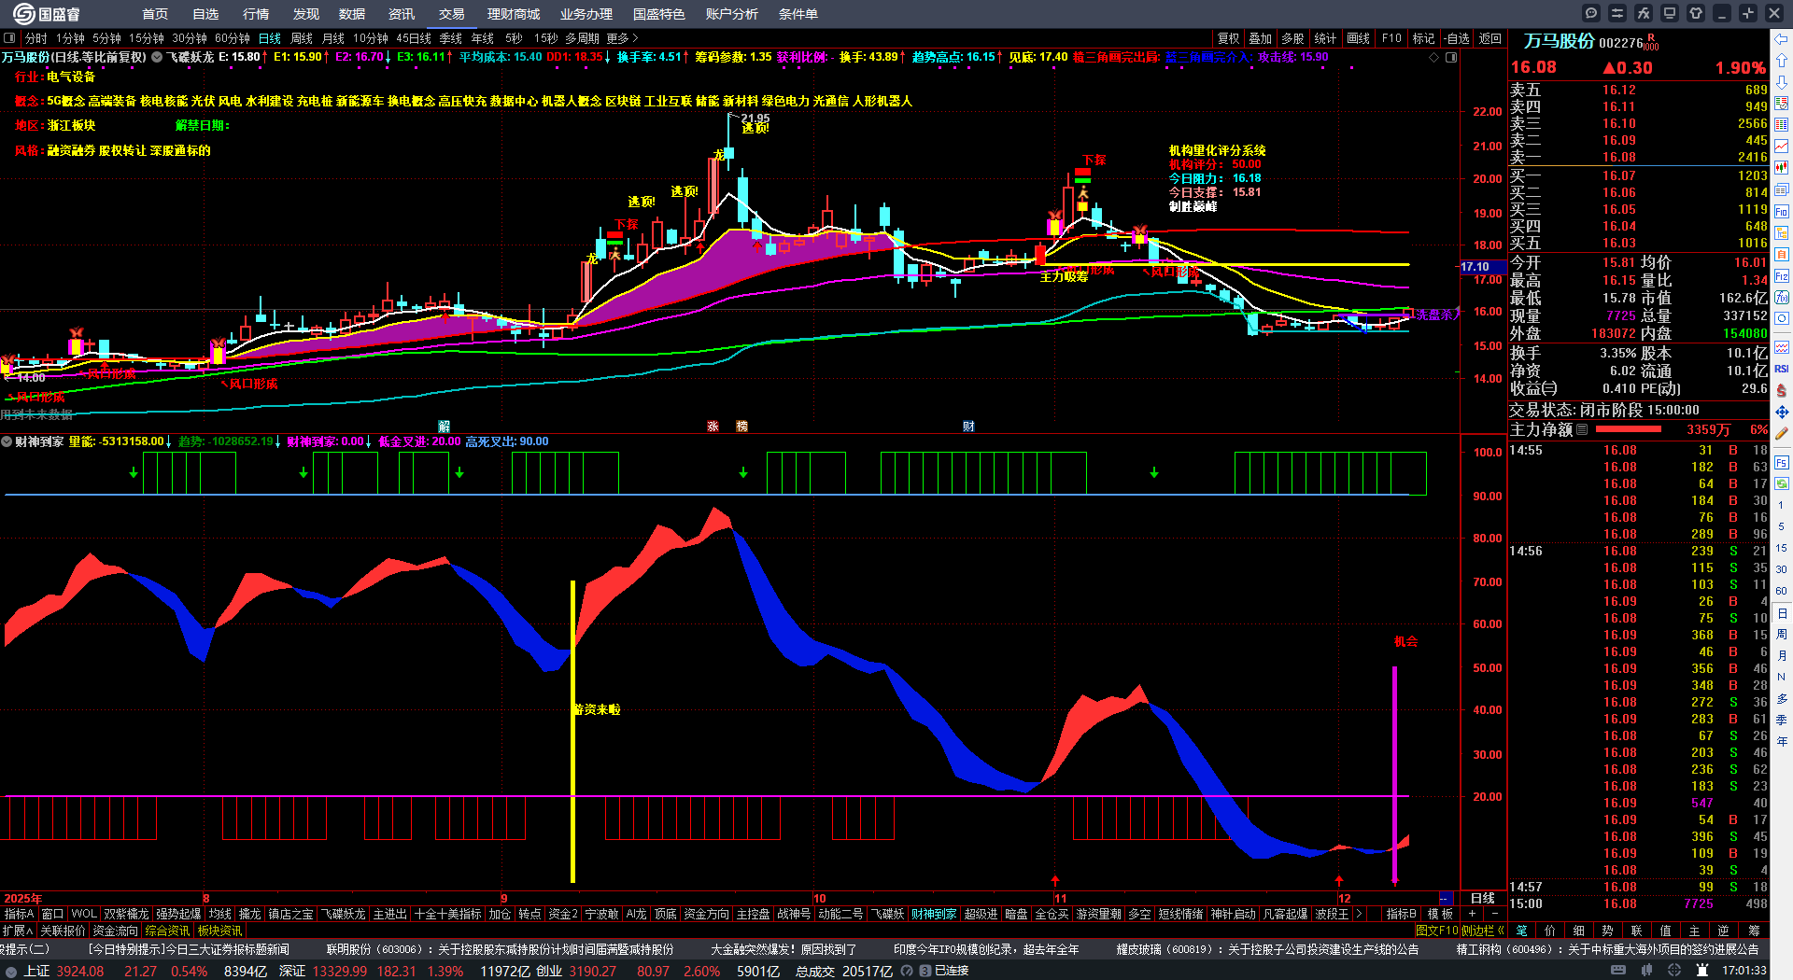Viewport: 1793px width, 980px height.
Task: Toggle the 主力净额 detail list icon
Action: [x=1582, y=429]
